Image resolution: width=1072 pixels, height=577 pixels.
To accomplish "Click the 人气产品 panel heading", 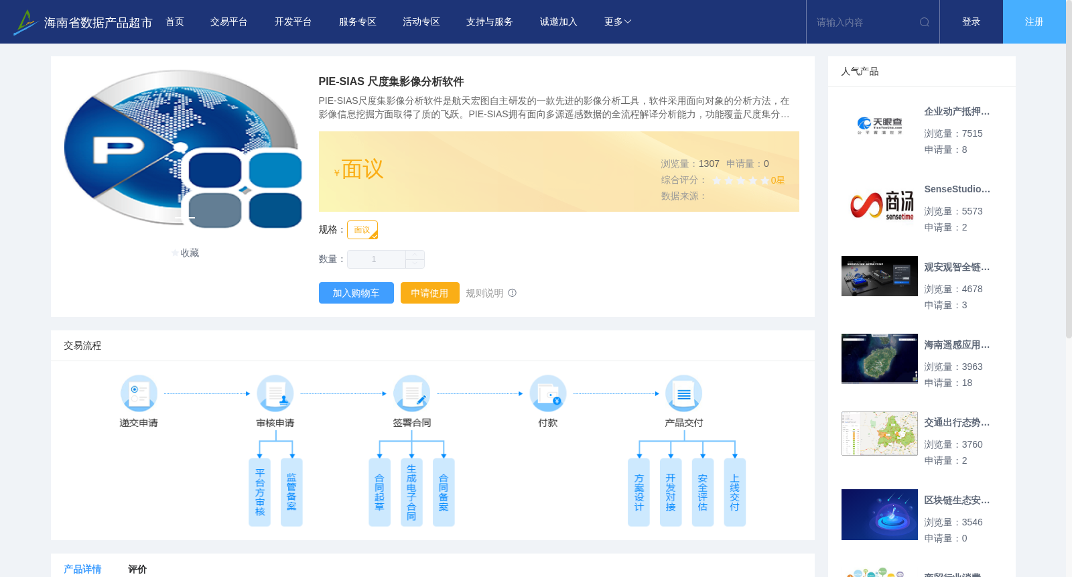I will click(860, 72).
